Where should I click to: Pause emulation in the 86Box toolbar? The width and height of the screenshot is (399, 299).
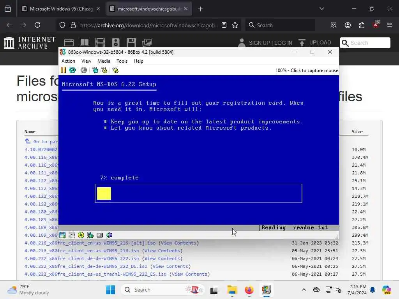coord(64,70)
